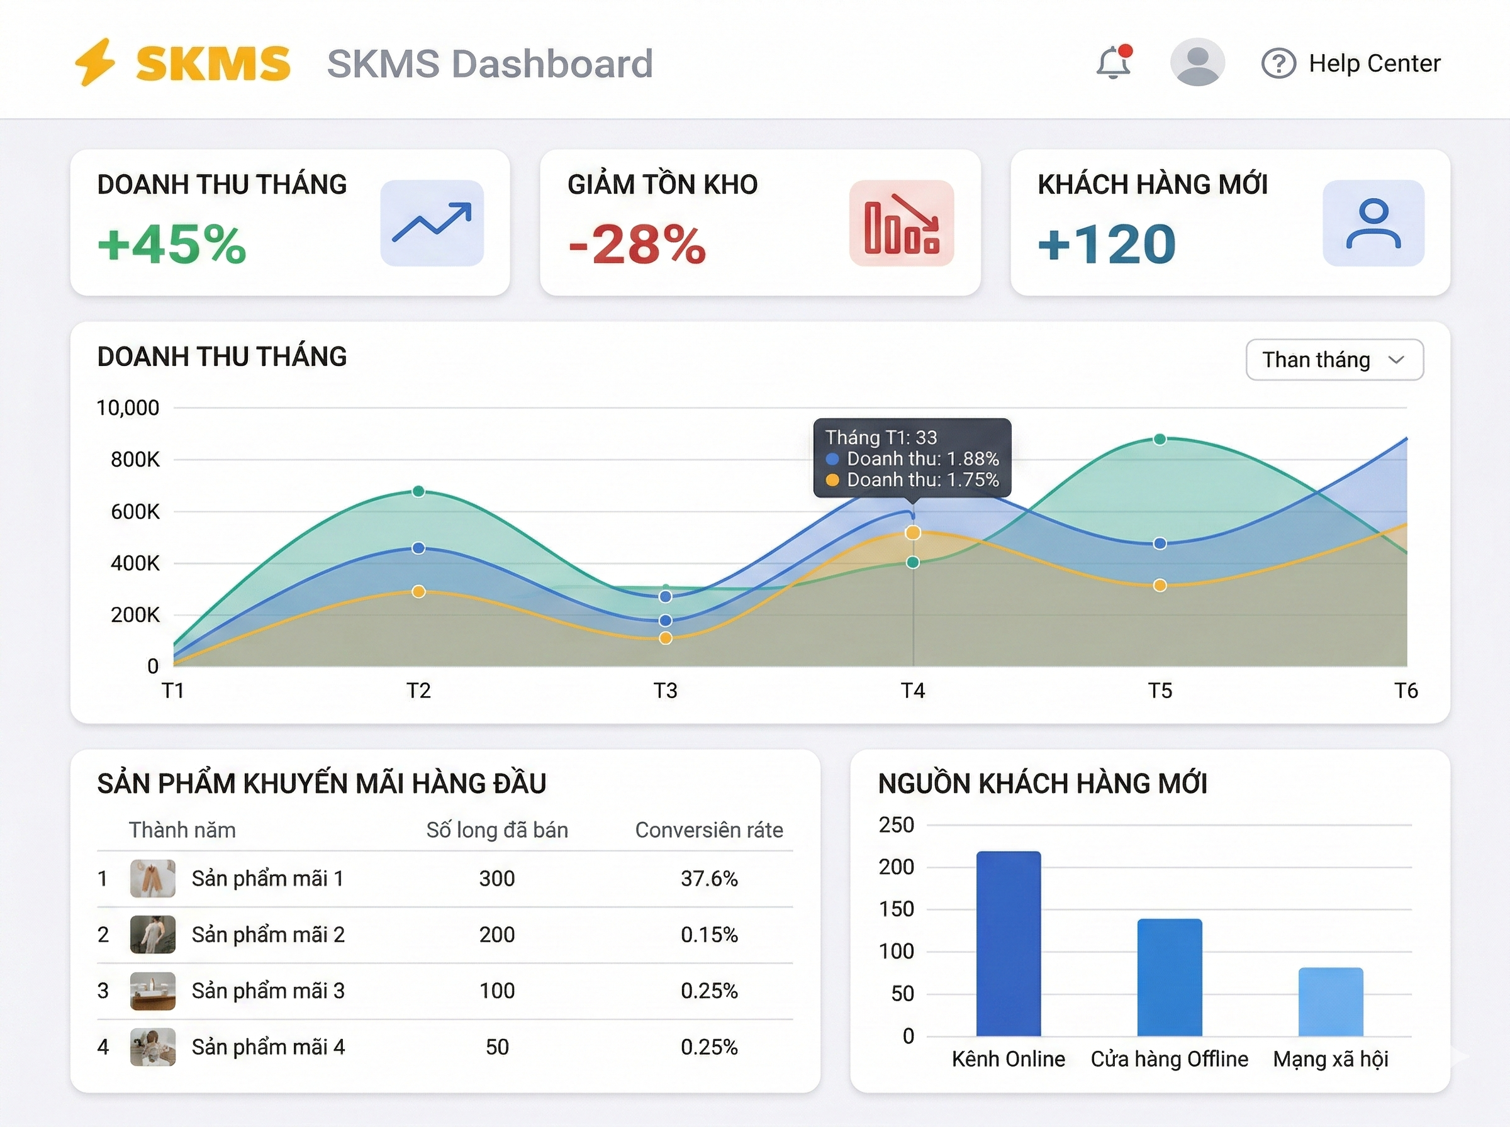The width and height of the screenshot is (1510, 1127).
Task: Click the Kênh Online axis label
Action: click(1009, 1060)
